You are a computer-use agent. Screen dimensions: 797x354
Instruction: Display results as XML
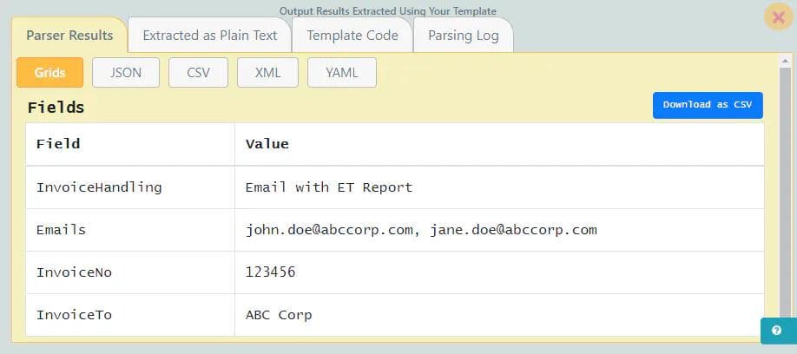267,73
